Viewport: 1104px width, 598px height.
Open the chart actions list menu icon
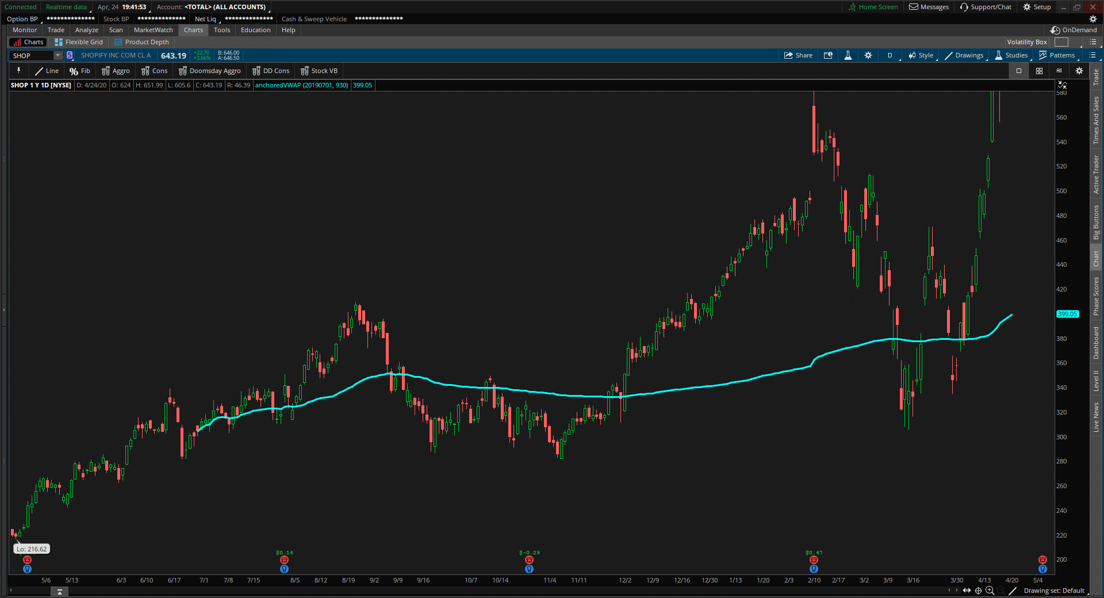click(x=1092, y=55)
